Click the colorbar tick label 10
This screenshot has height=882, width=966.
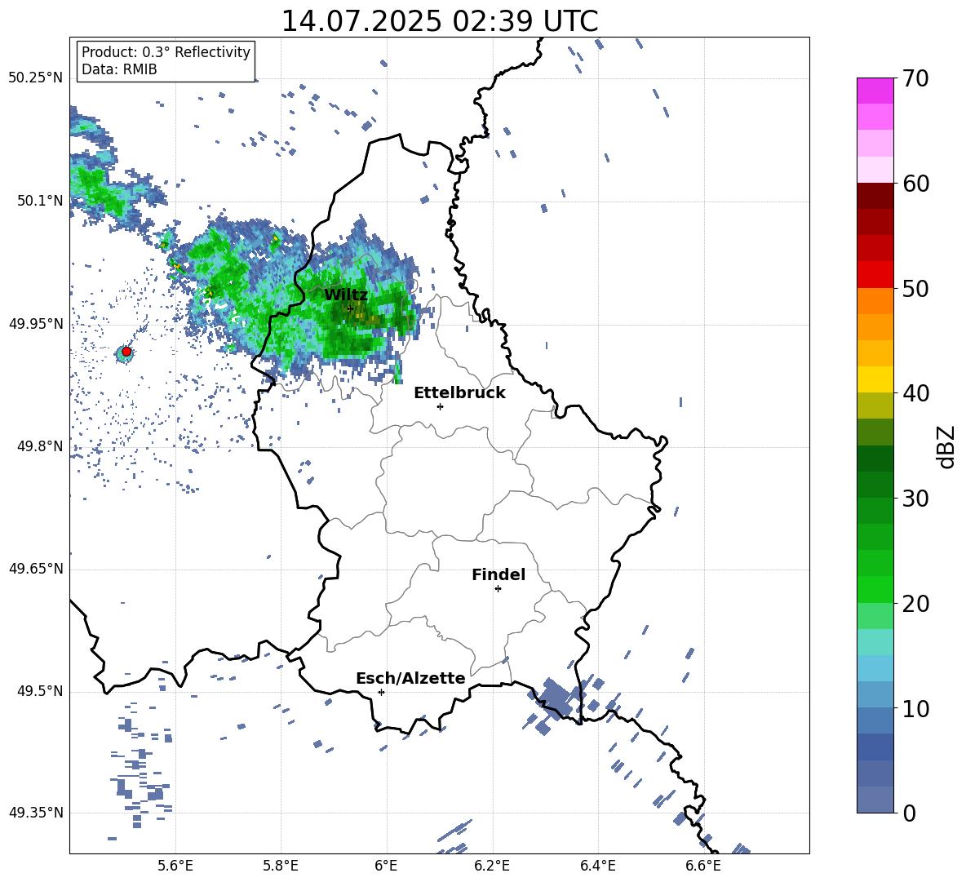(915, 709)
